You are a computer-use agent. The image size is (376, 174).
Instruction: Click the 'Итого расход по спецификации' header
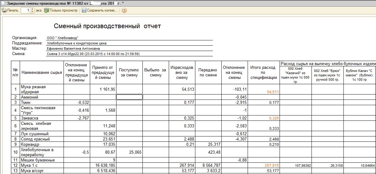263,73
